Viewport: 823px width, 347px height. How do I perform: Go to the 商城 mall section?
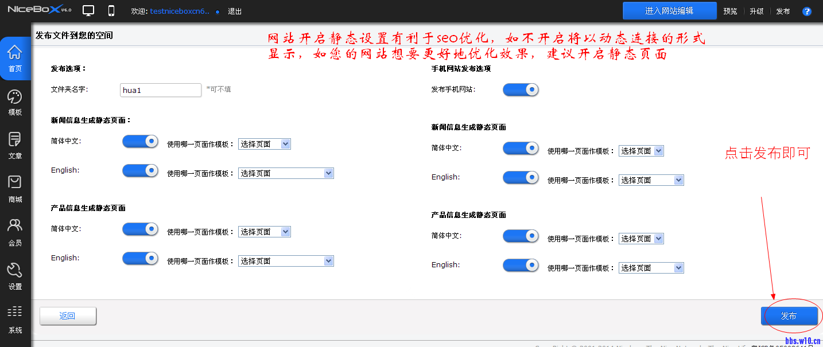(15, 184)
